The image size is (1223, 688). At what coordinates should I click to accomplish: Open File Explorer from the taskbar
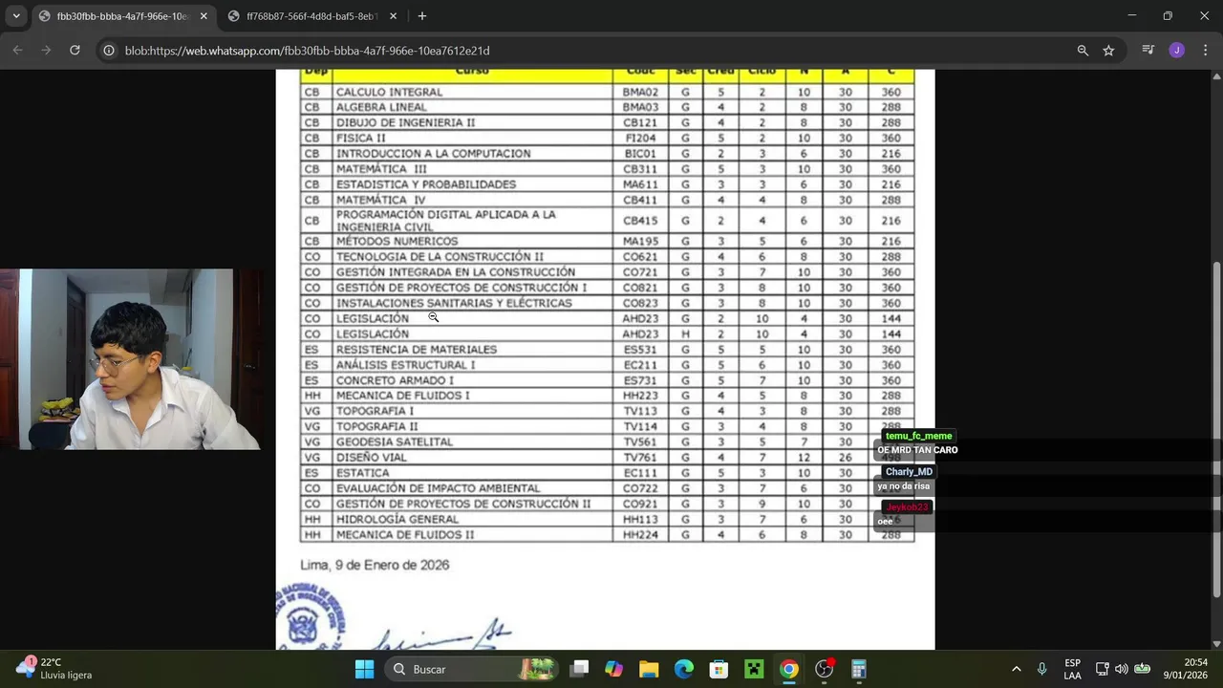pos(649,669)
